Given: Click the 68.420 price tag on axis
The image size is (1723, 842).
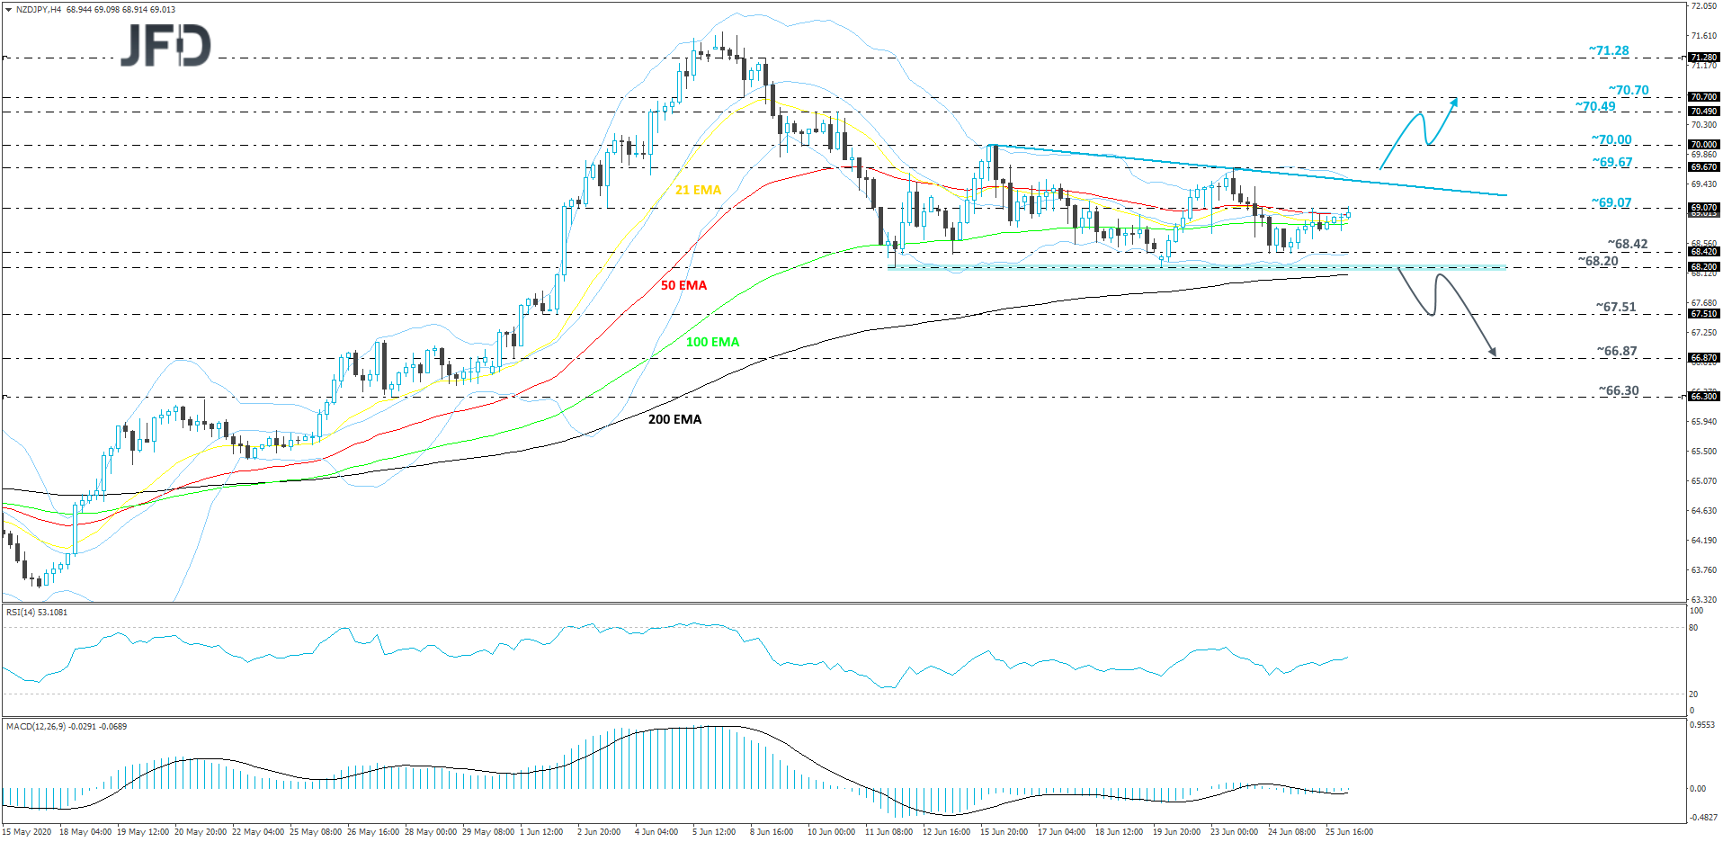Looking at the screenshot, I should [1703, 252].
